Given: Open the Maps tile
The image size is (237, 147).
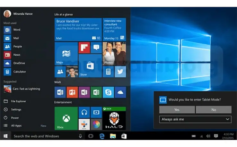Looking at the screenshot, I should [x=66, y=54].
